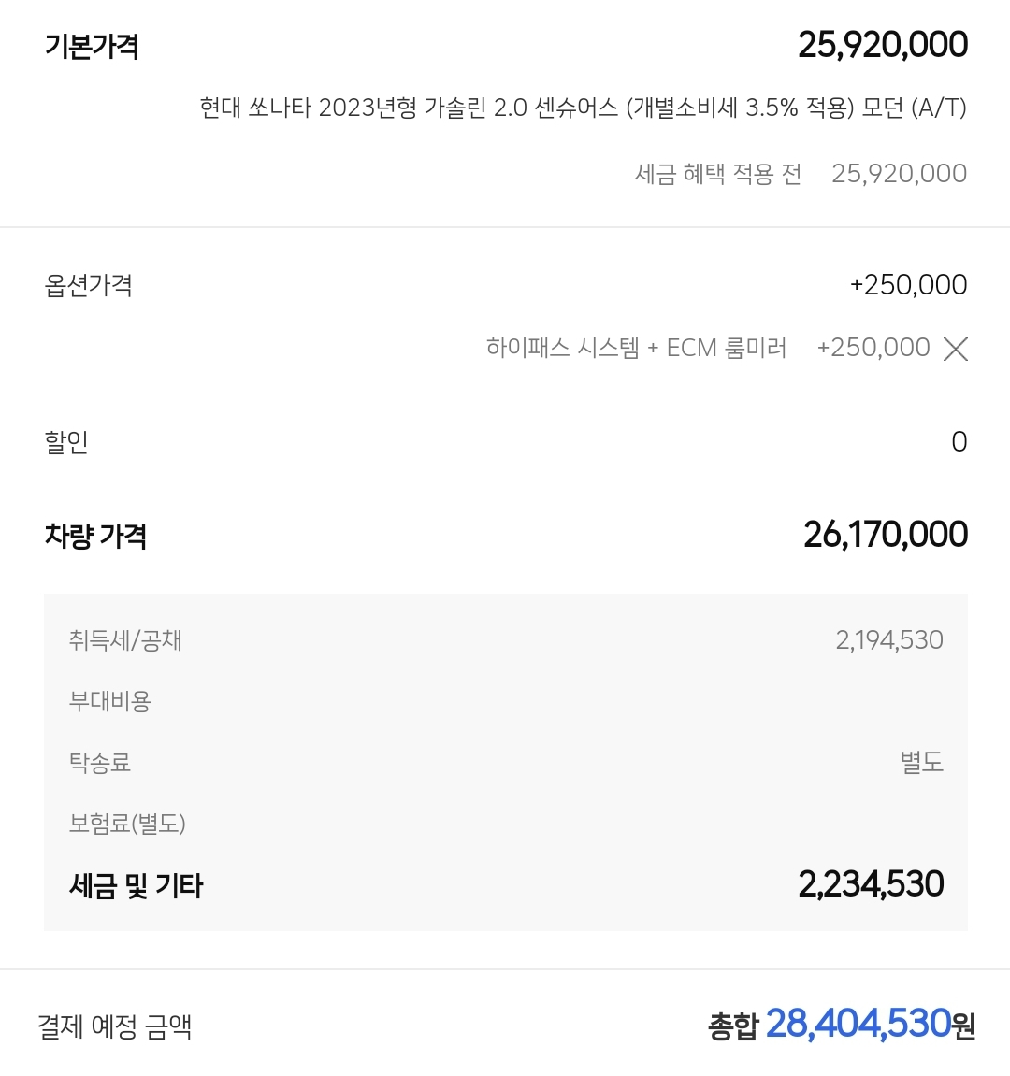Click the acquisition tax amount 2,194,530
Screen dimensions: 1010x1076
(x=888, y=640)
